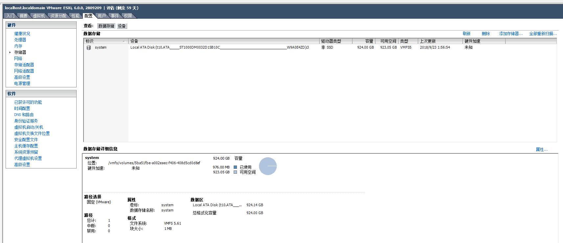563x243 pixels.
Task: Click the VMFS5 type cell
Action: click(406, 47)
